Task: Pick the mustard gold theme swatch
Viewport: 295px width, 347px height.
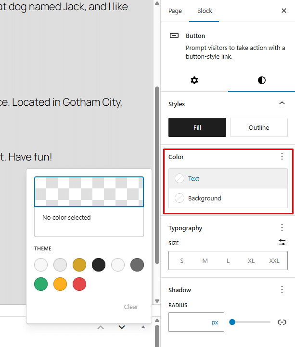Action: (79, 265)
